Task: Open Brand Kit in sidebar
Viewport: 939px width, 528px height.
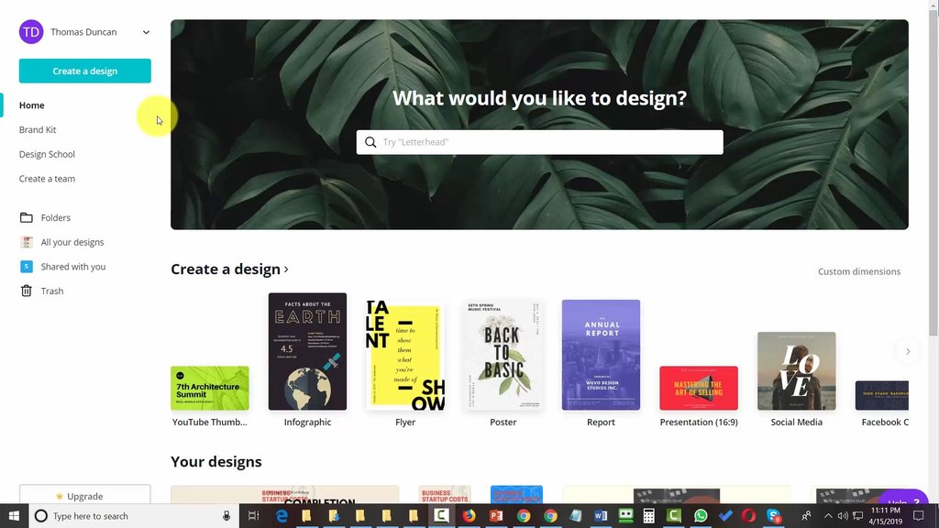Action: (x=38, y=130)
